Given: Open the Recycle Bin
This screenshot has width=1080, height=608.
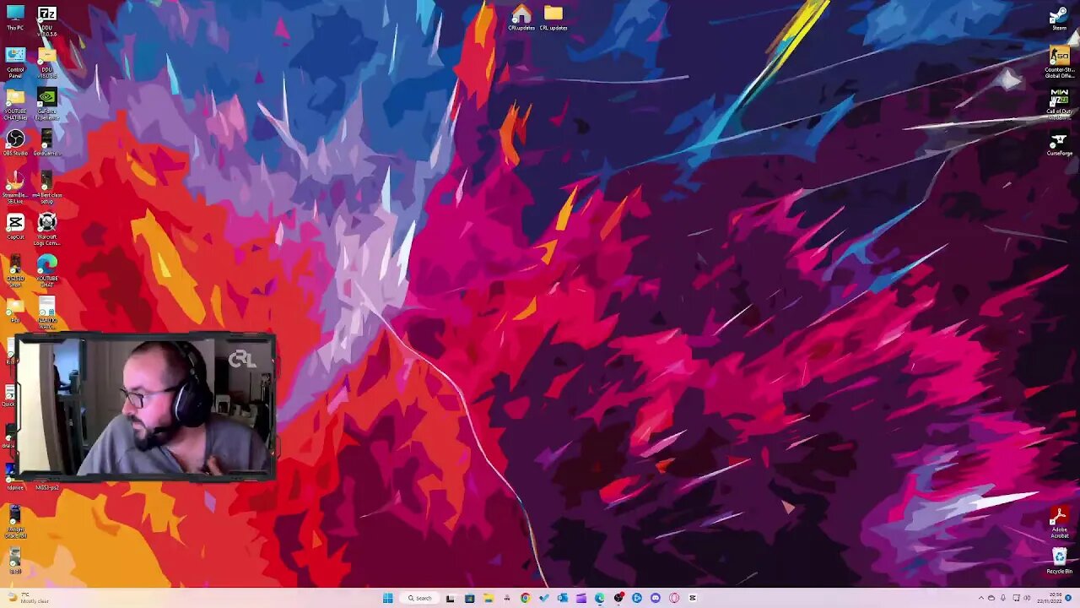Looking at the screenshot, I should coord(1059,561).
